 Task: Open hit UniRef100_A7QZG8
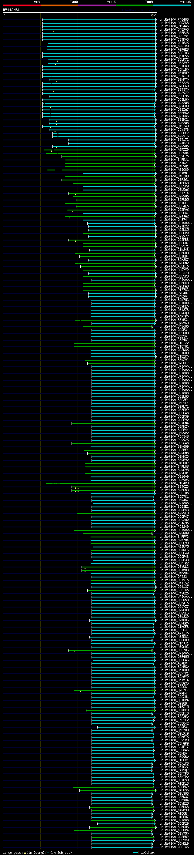pyautogui.click(x=174, y=23)
